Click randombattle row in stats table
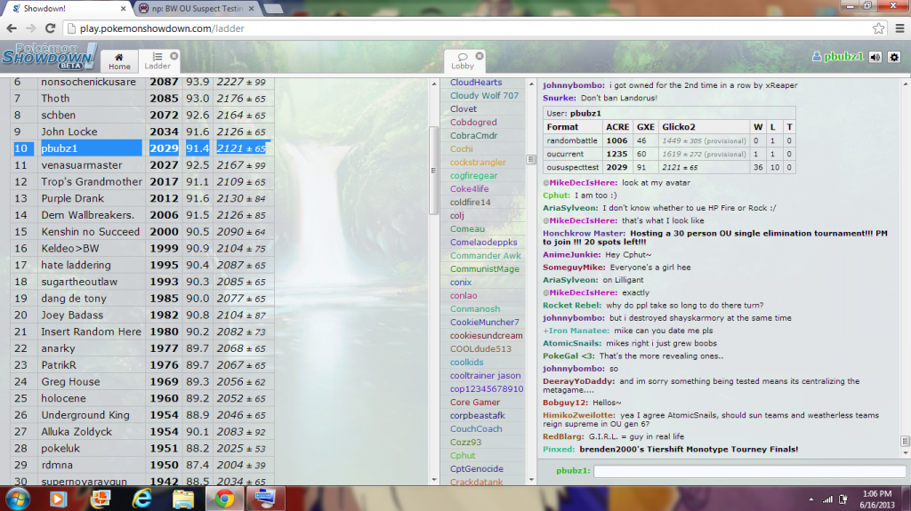 point(669,140)
